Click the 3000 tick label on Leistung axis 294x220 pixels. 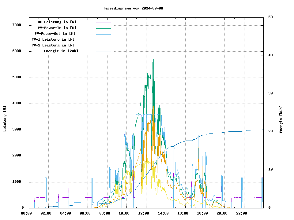(17, 130)
